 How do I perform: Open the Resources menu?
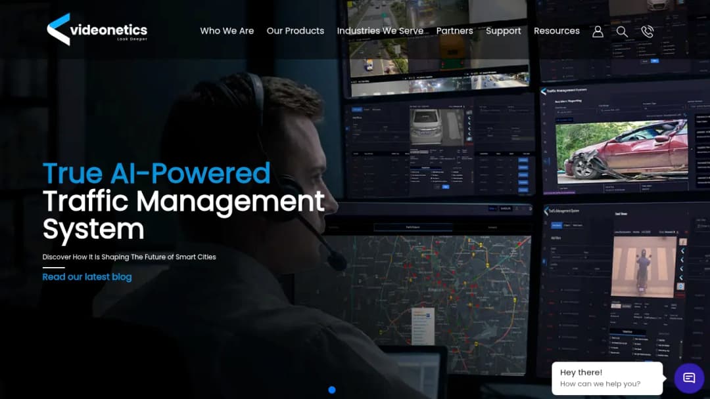[x=557, y=31]
